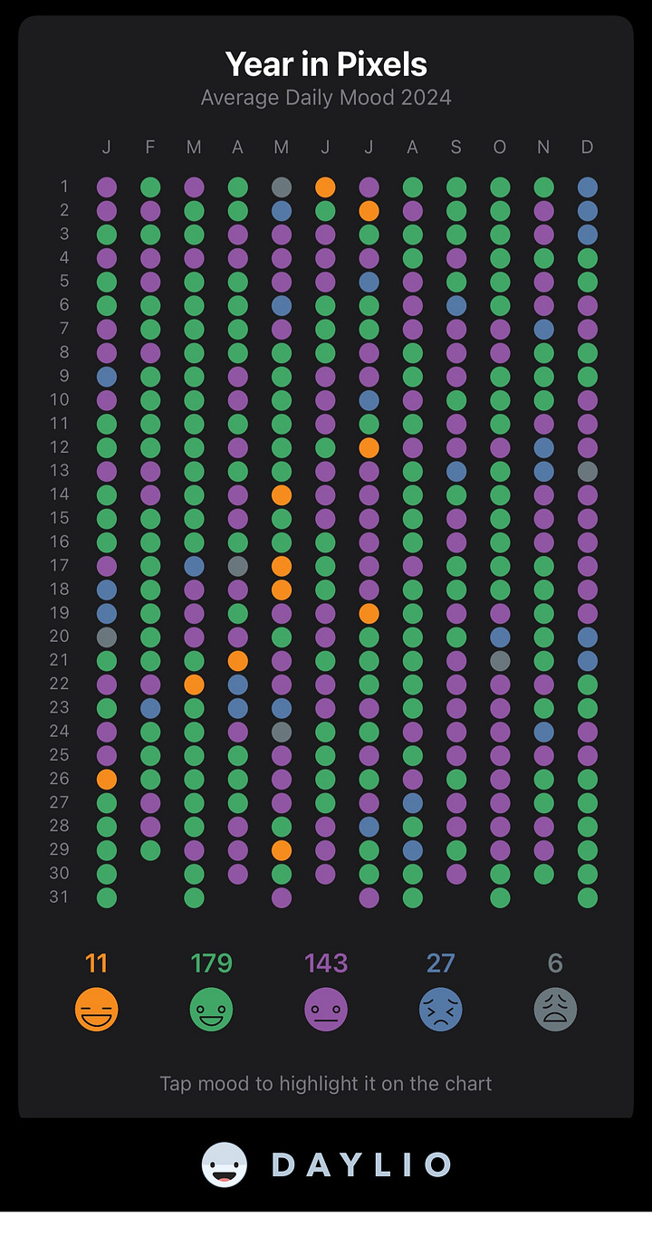Select the gray pixel for December 13
This screenshot has height=1236, width=652.
[x=588, y=471]
